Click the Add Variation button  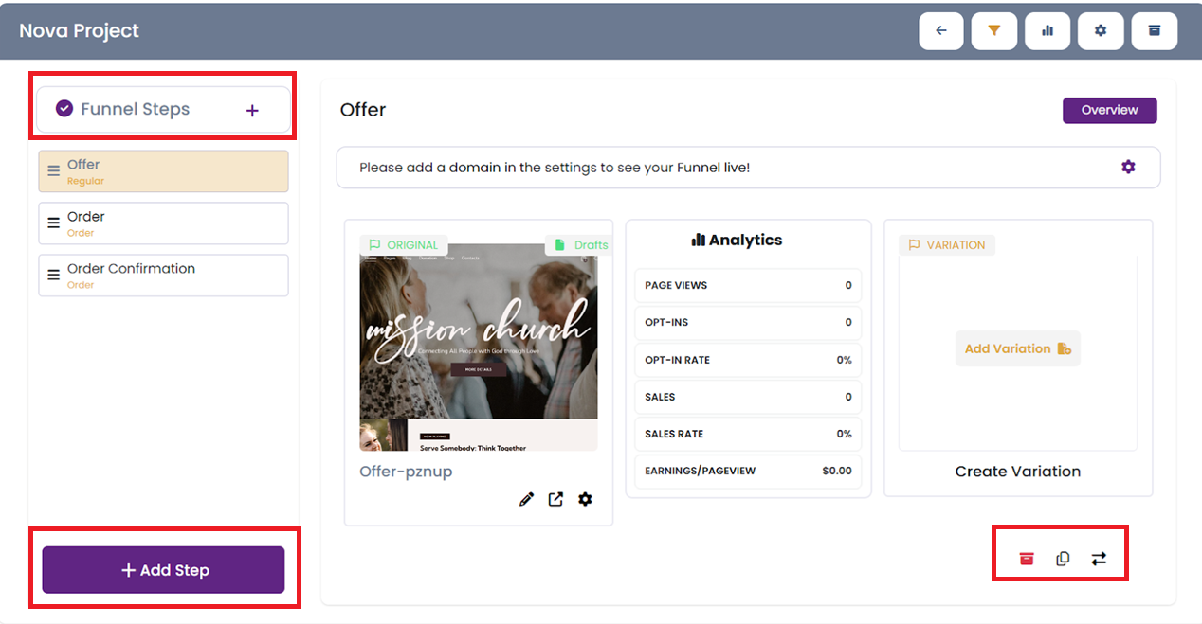coord(1017,348)
